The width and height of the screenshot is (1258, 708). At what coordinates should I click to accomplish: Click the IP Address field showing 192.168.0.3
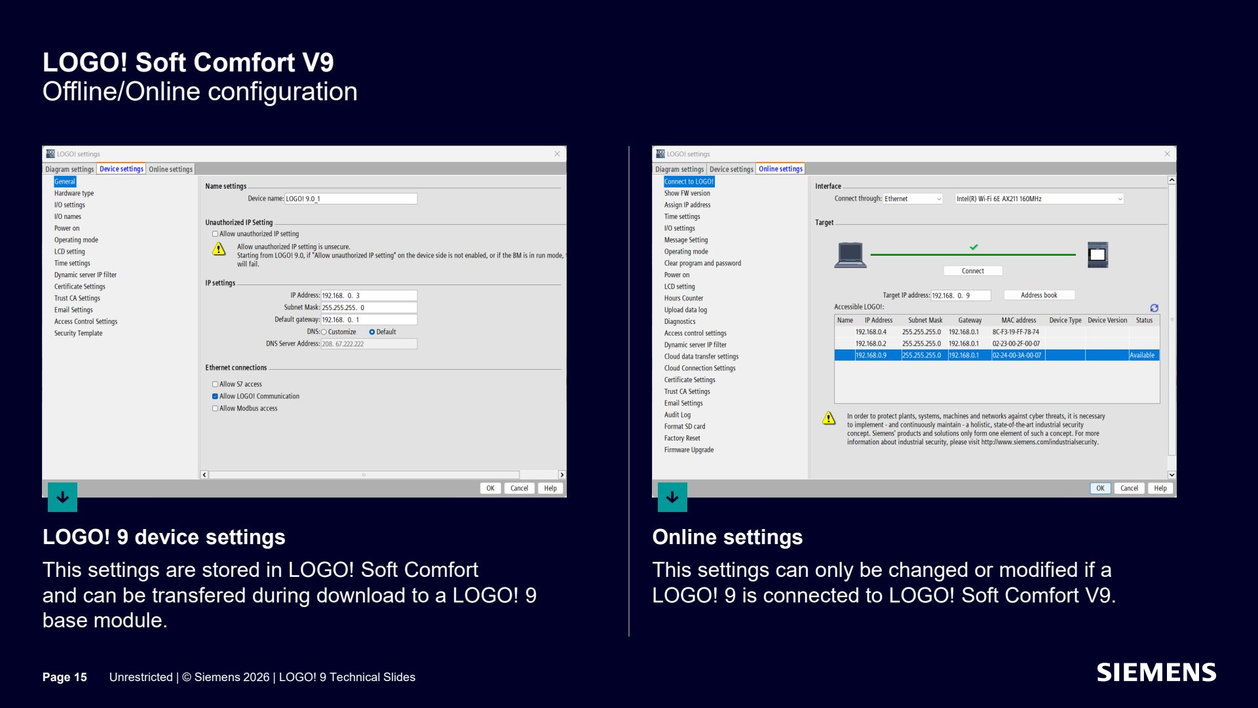pos(369,296)
